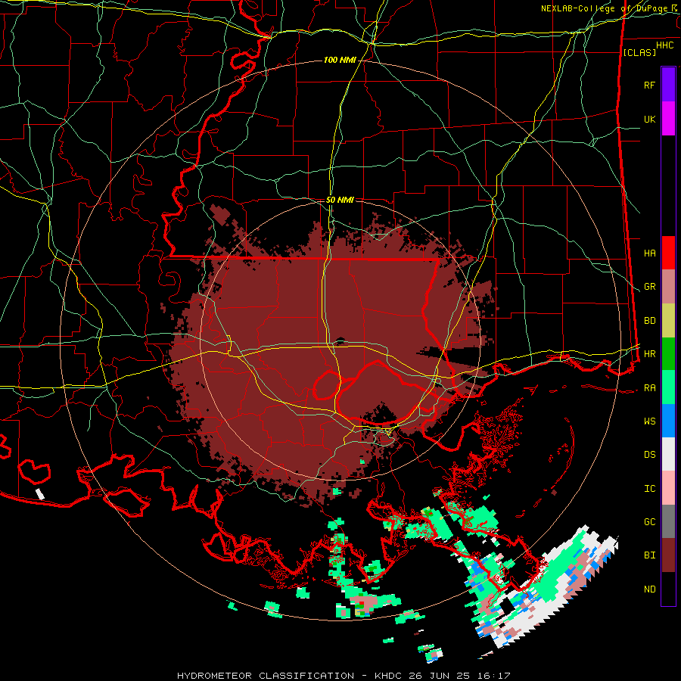Screen dimensions: 681x681
Task: Click the WS blue legend swatch
Action: (x=668, y=421)
